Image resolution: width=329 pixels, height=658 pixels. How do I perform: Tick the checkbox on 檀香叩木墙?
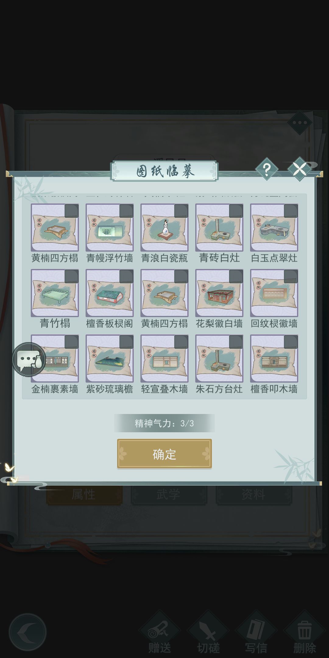[291, 342]
